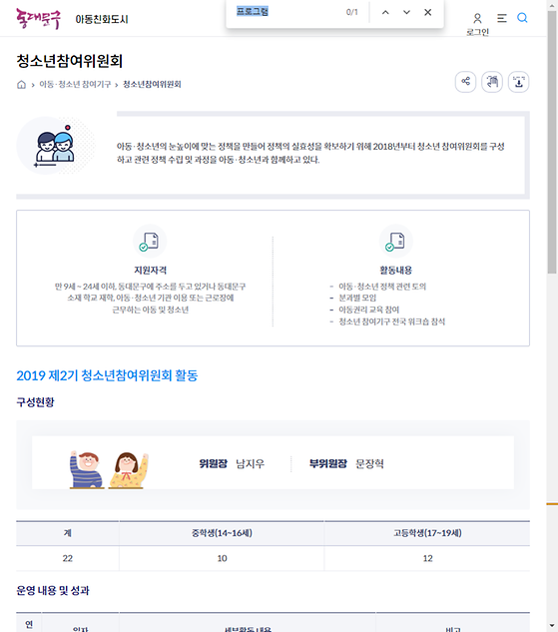This screenshot has width=558, height=632.
Task: Click the table cell value 10
Action: pos(222,558)
